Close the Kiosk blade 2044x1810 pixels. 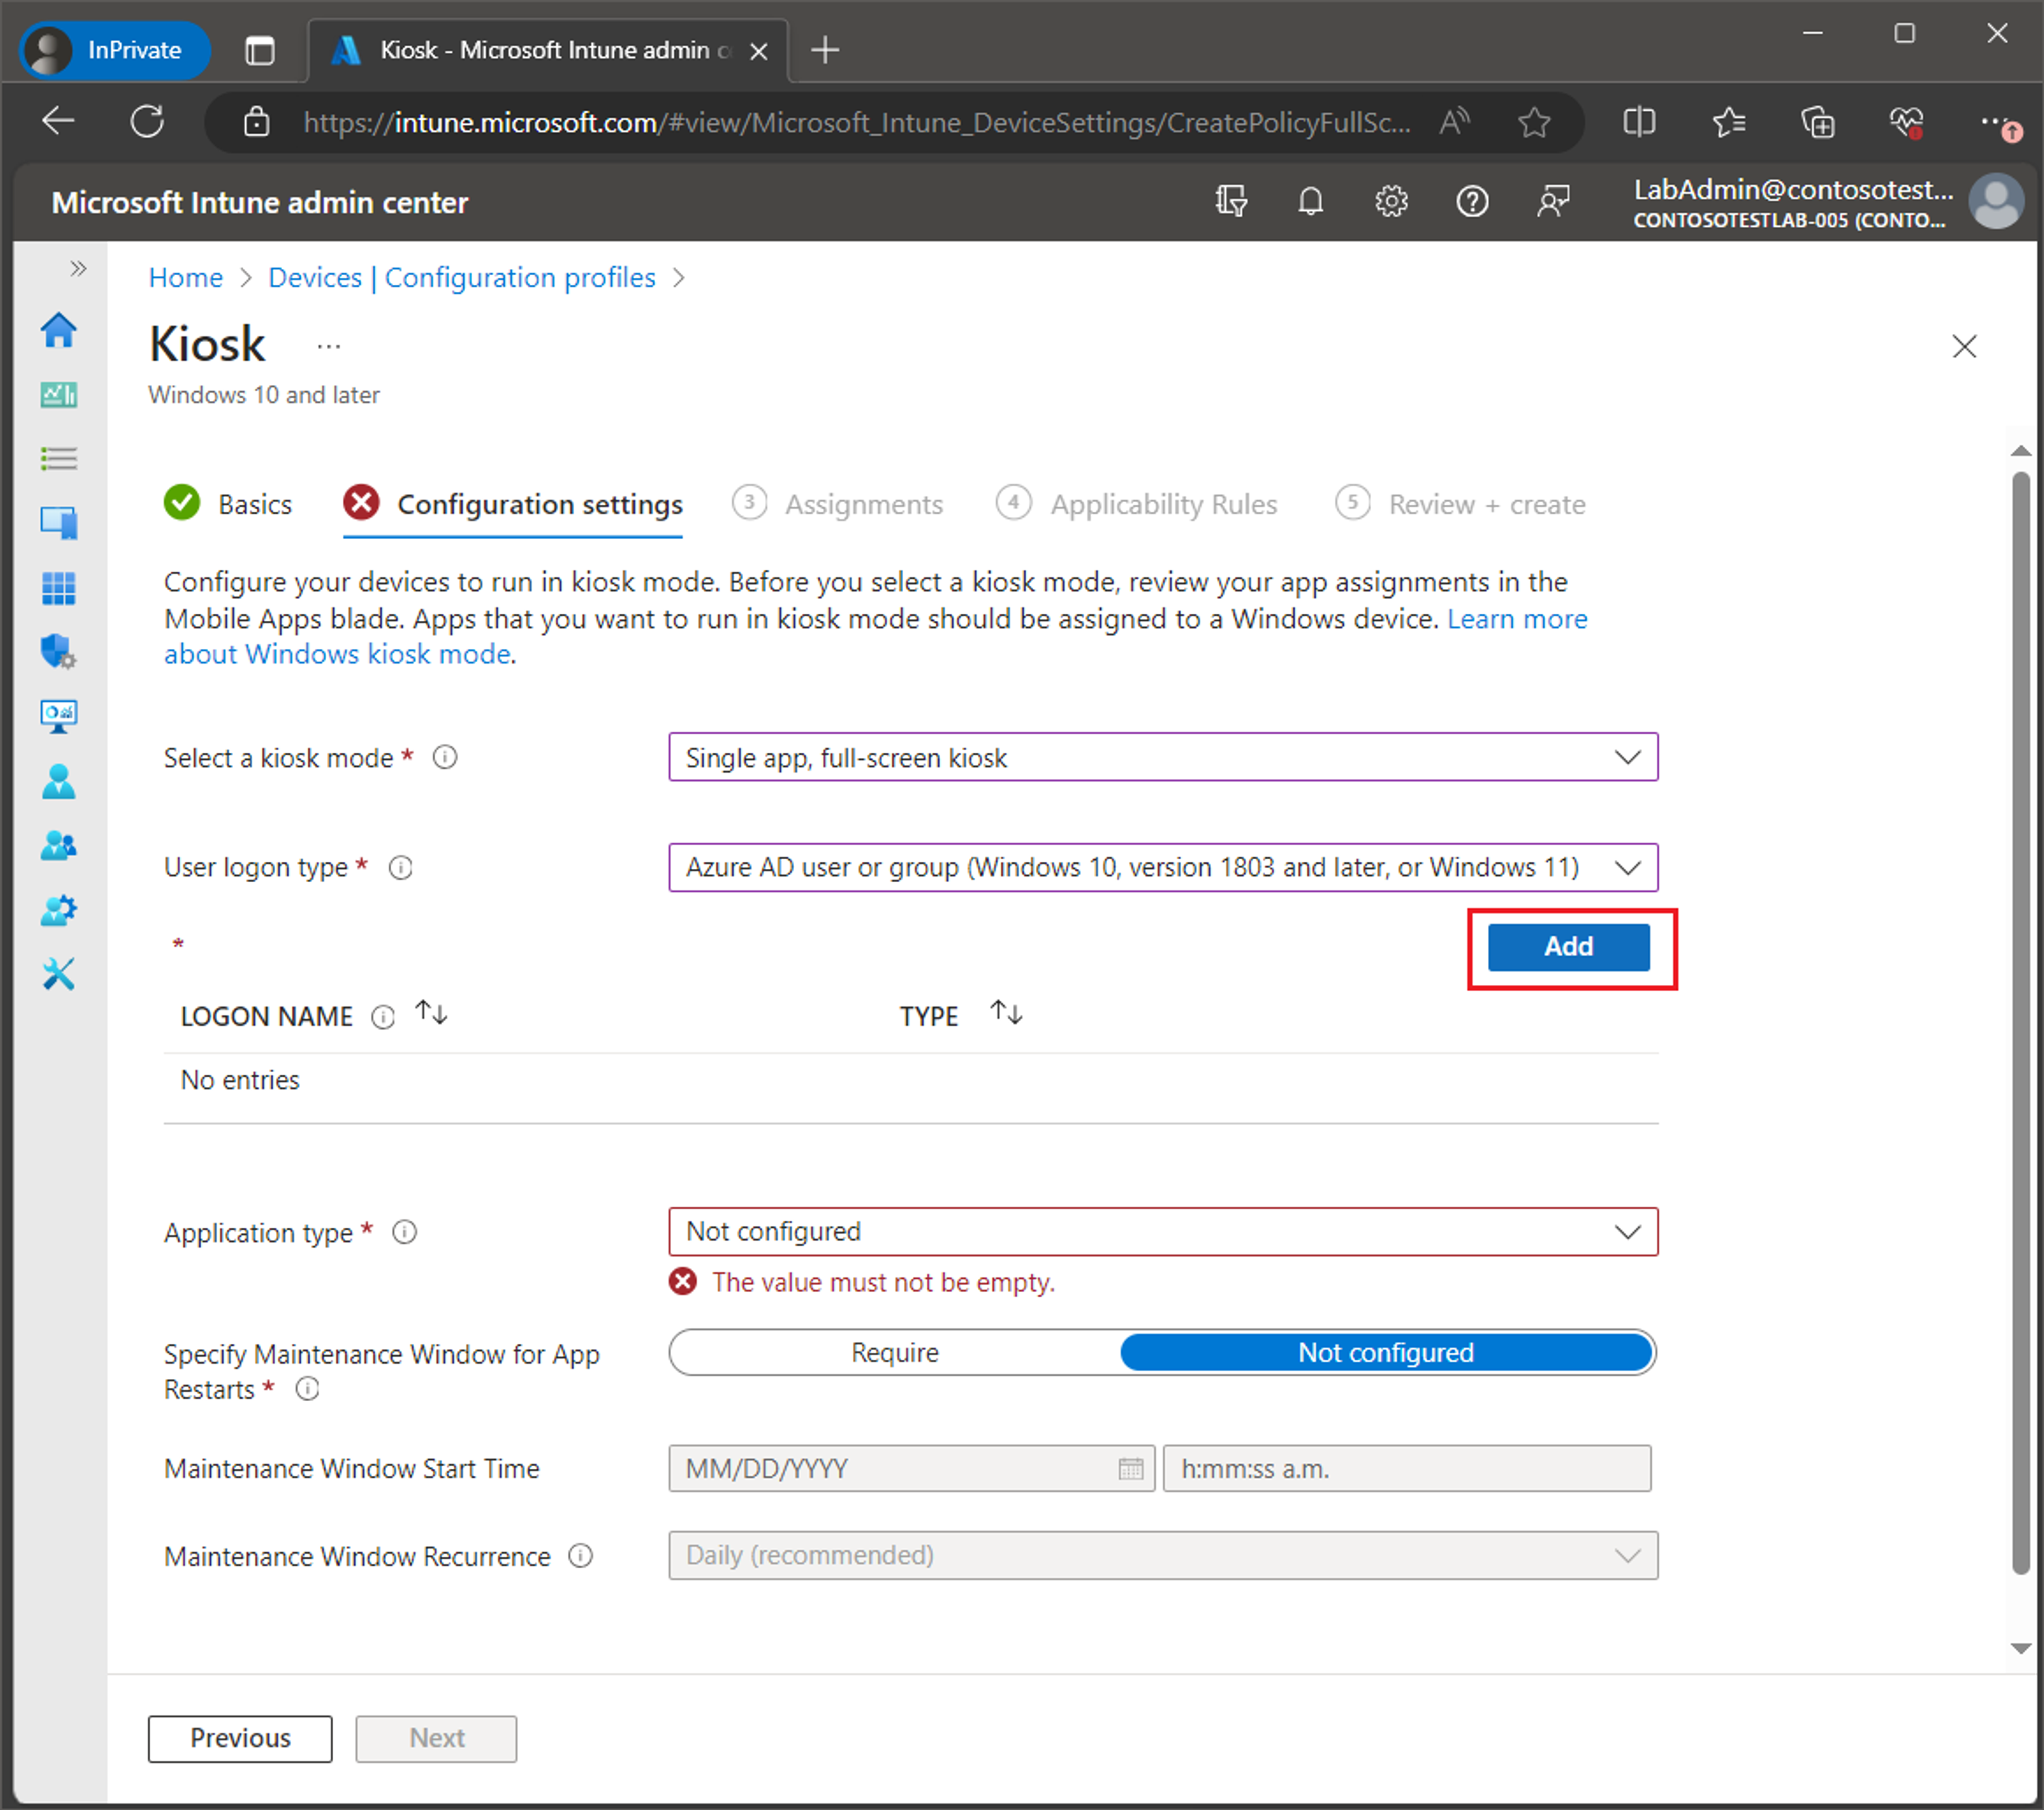[1965, 347]
